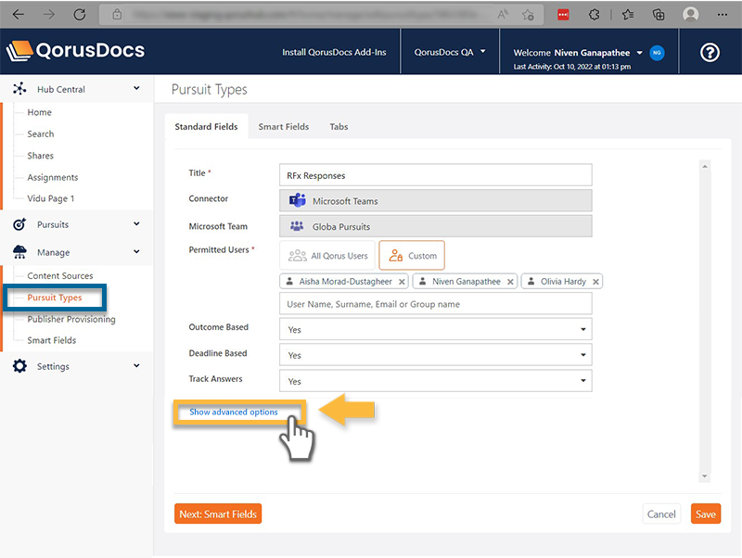Switch to the Standard Fields tab
742x558 pixels.
(206, 127)
